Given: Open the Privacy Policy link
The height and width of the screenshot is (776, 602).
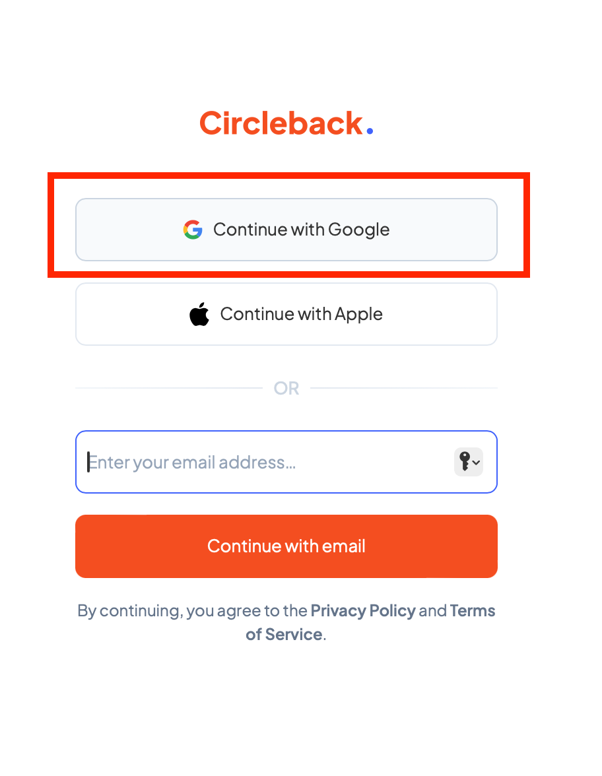Looking at the screenshot, I should (x=363, y=611).
